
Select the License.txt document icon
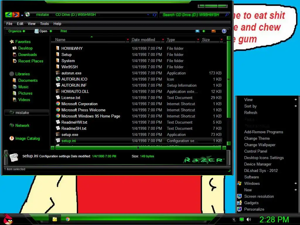coord(58,97)
